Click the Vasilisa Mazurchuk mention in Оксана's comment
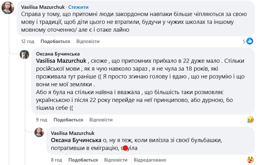 click(61, 60)
